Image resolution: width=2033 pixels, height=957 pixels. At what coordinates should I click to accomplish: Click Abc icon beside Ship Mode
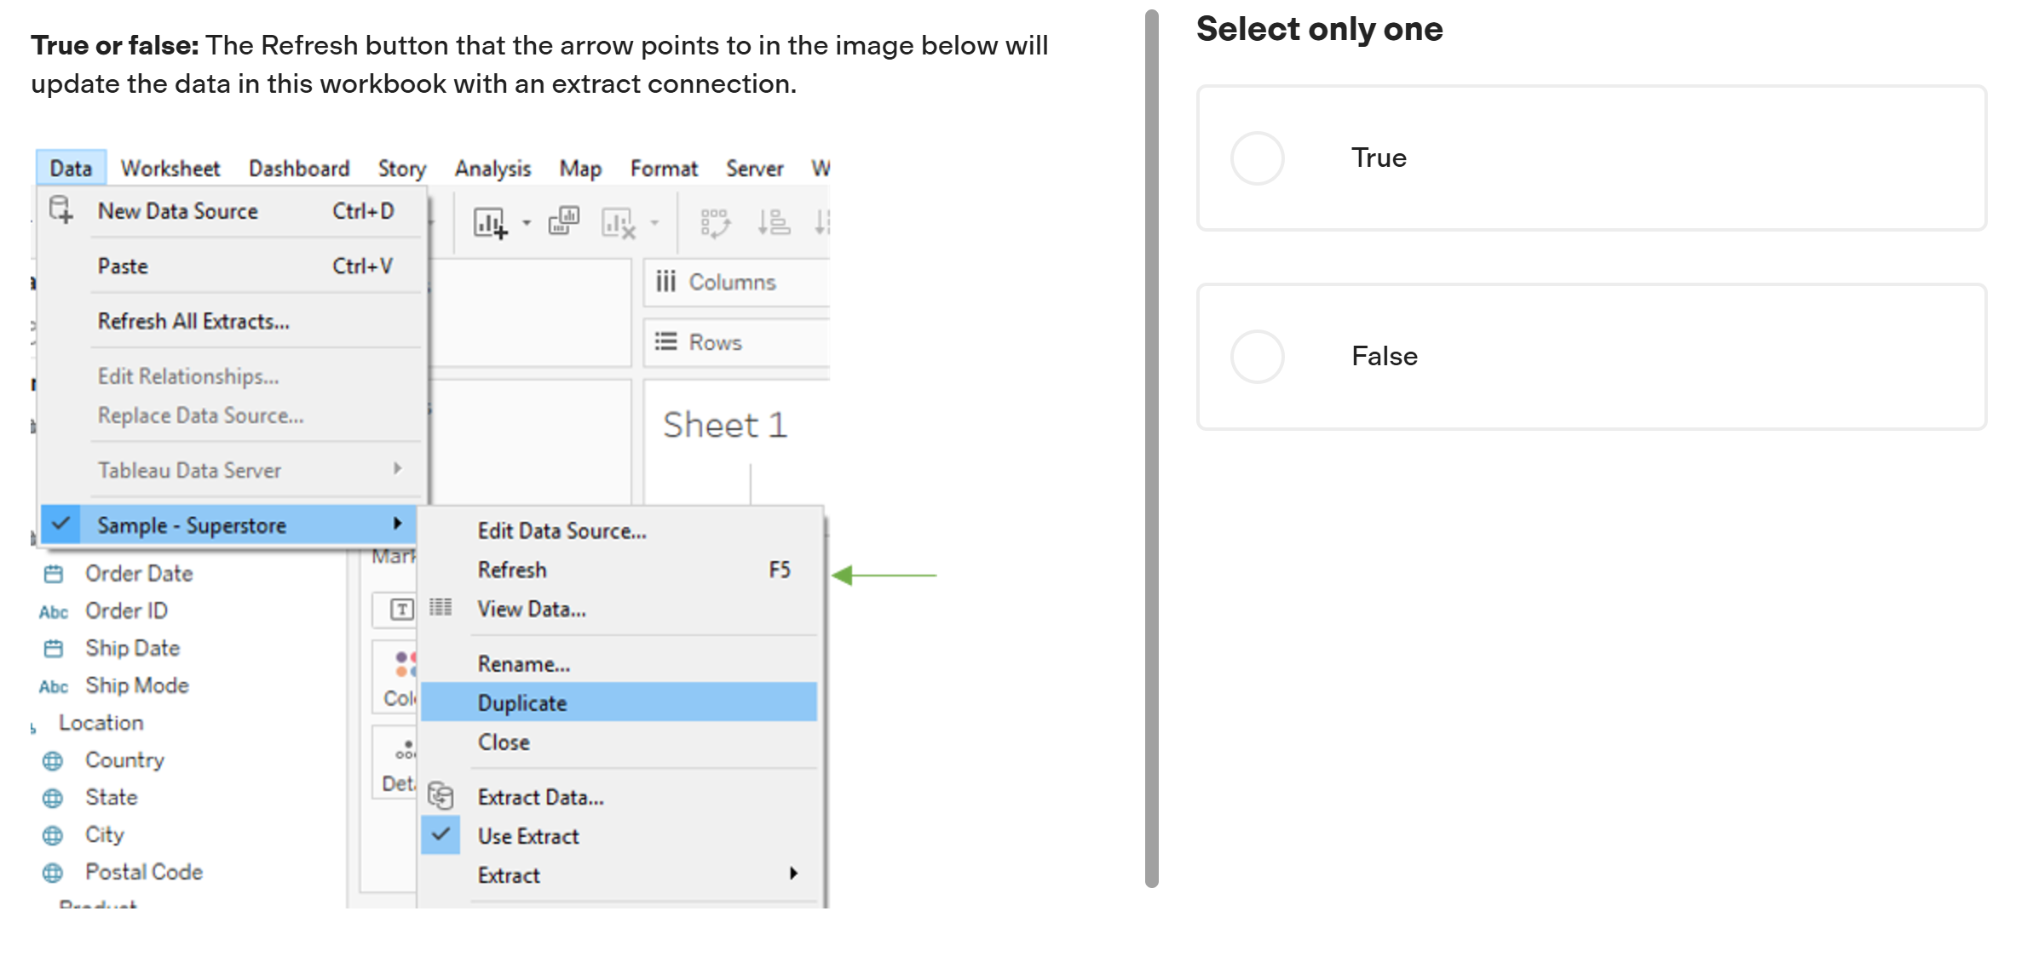click(x=53, y=687)
